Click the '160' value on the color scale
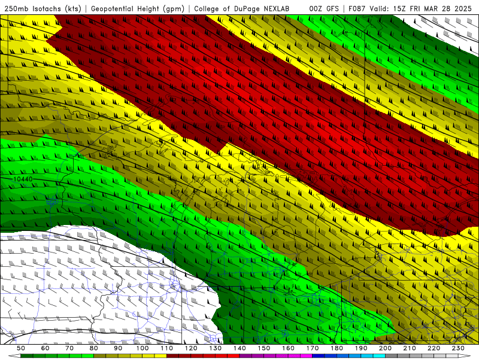The image size is (479, 359). click(288, 348)
